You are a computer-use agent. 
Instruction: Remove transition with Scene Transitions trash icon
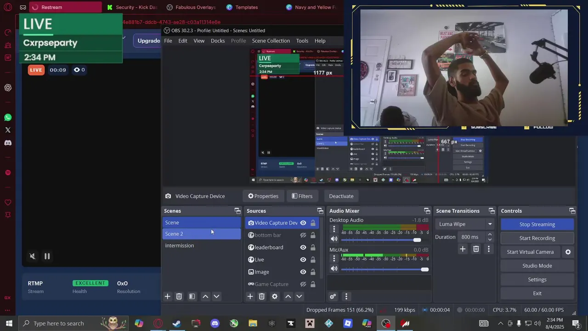(476, 249)
